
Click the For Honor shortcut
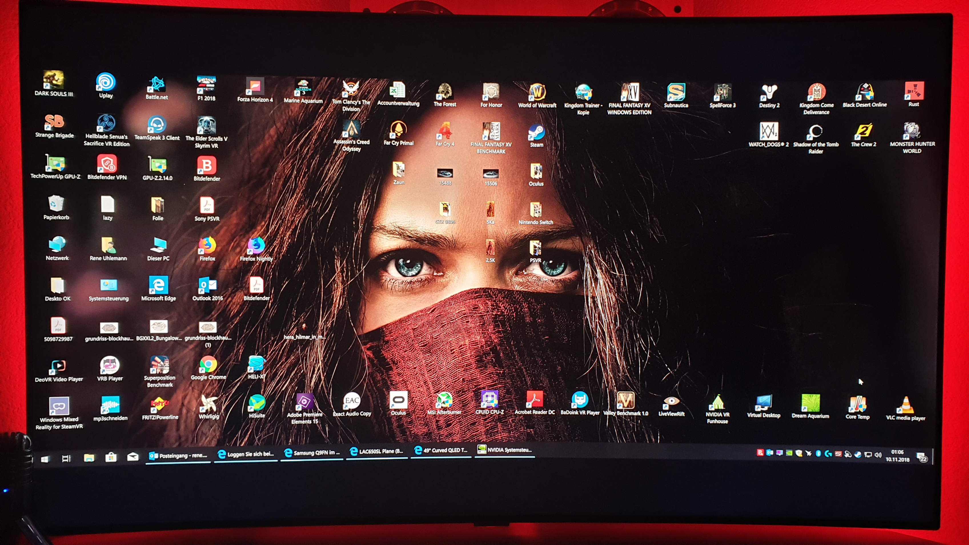tap(491, 95)
